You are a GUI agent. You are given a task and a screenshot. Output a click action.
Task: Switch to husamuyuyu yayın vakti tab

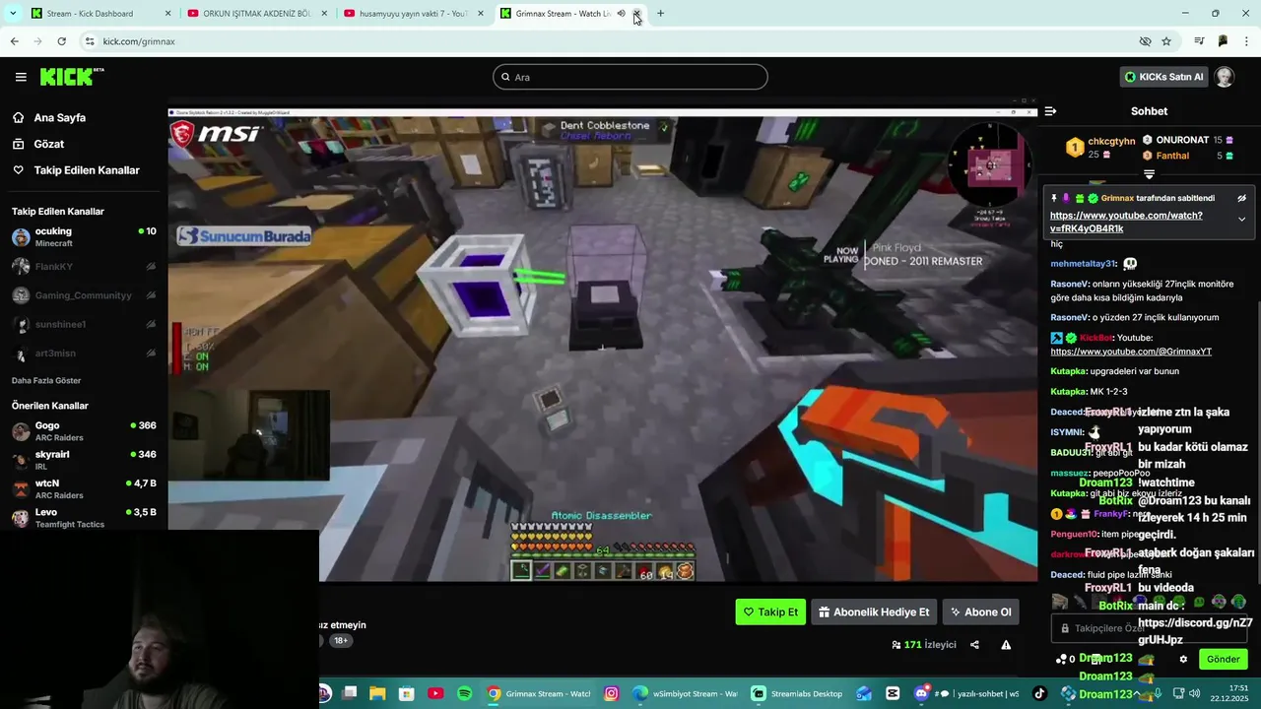[412, 14]
